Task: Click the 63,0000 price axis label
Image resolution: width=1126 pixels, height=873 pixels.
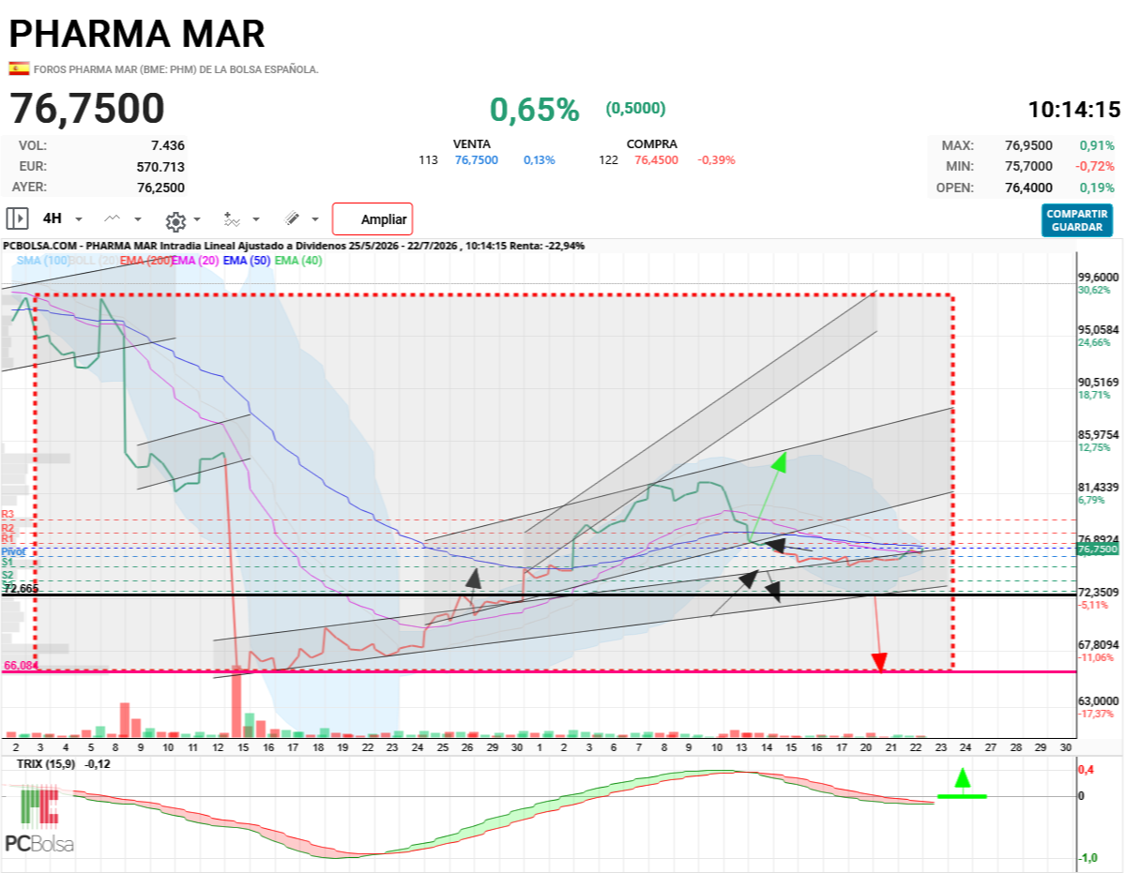Action: coord(1099,701)
